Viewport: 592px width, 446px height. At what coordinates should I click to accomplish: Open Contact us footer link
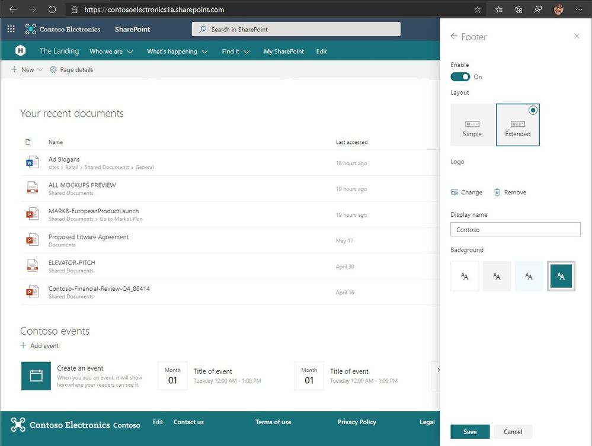[188, 422]
